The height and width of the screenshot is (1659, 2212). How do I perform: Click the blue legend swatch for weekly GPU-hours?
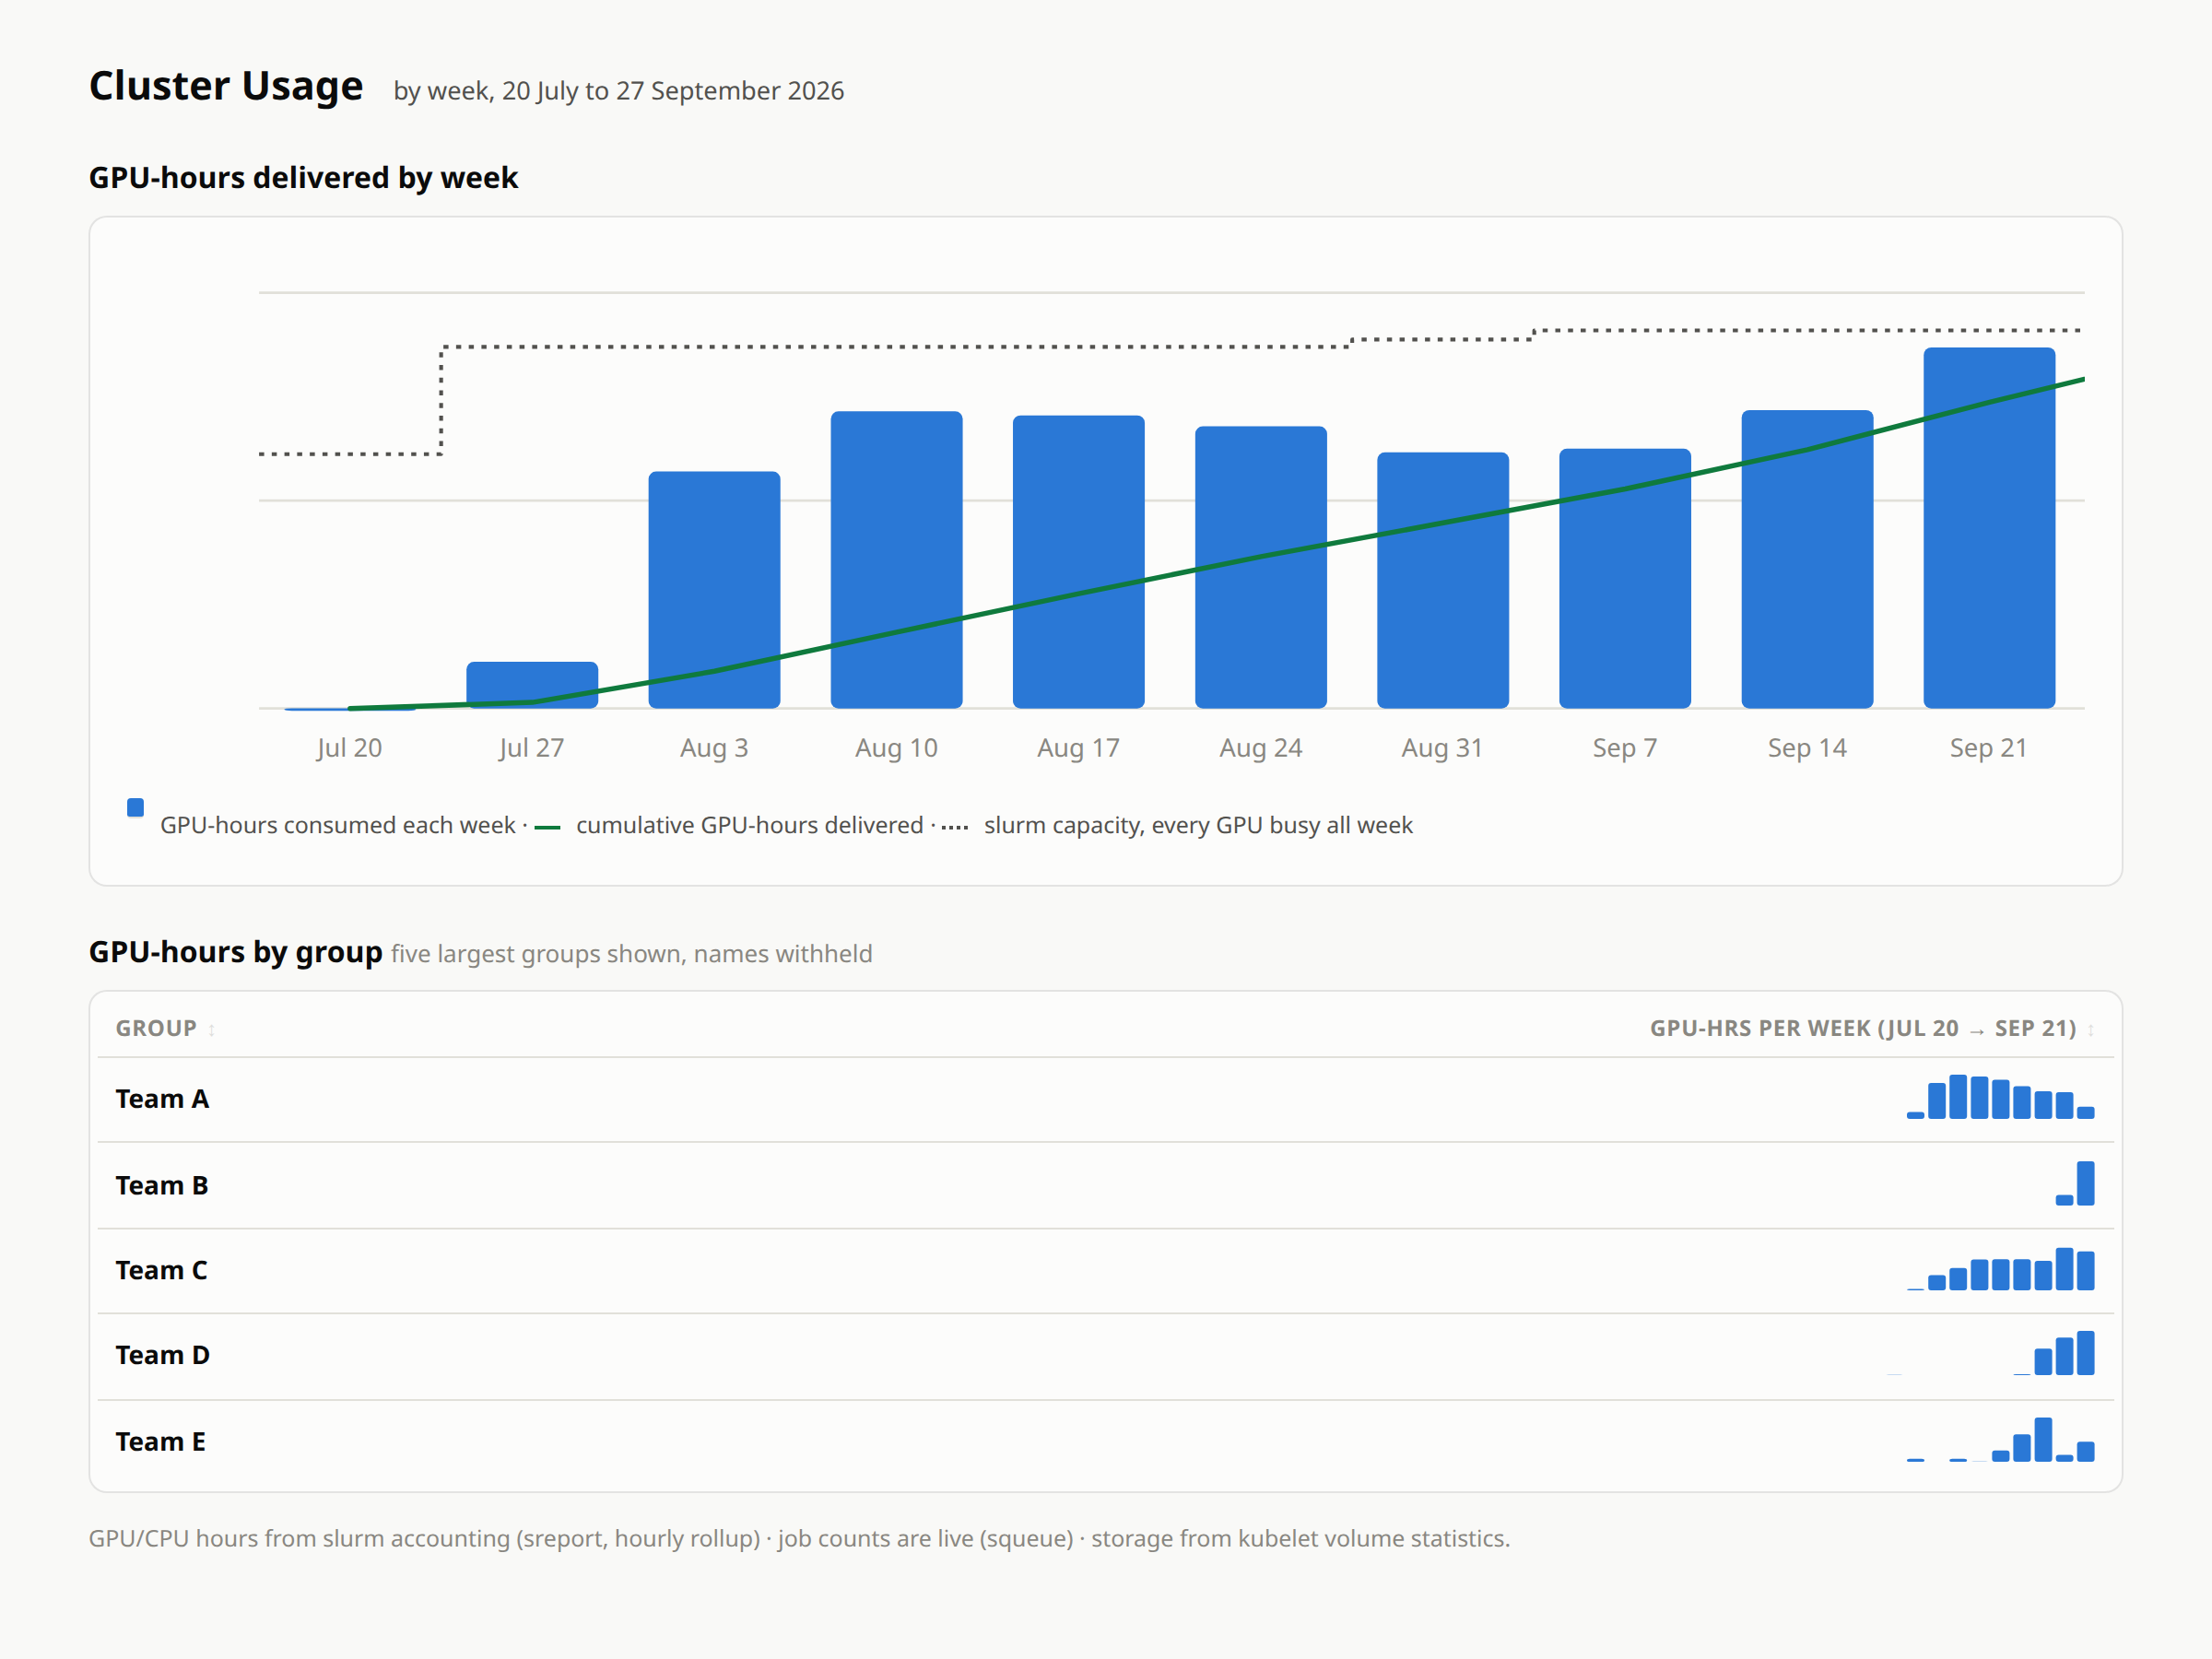[135, 807]
